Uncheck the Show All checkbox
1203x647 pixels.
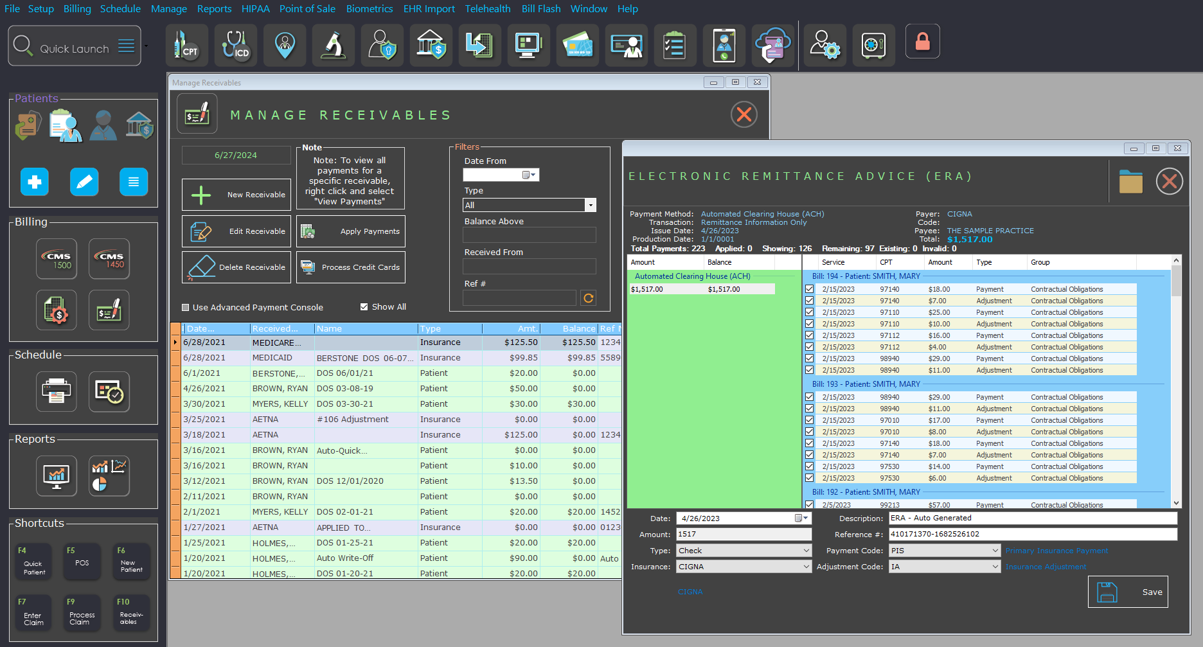click(x=364, y=307)
